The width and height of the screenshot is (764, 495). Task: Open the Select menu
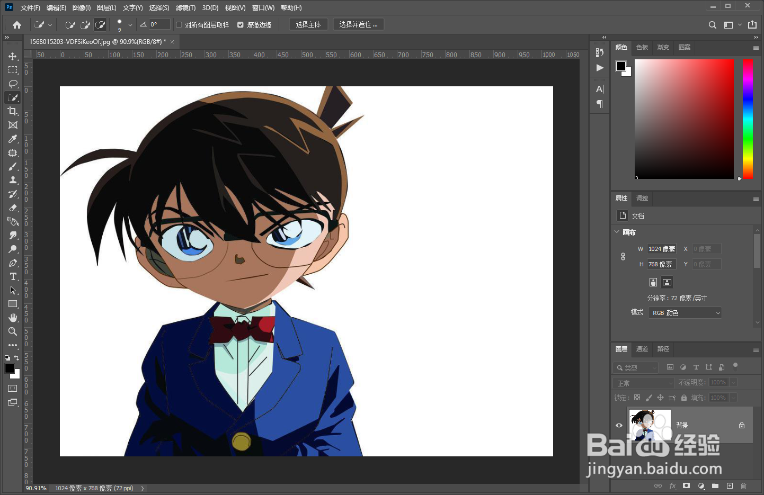pyautogui.click(x=159, y=8)
